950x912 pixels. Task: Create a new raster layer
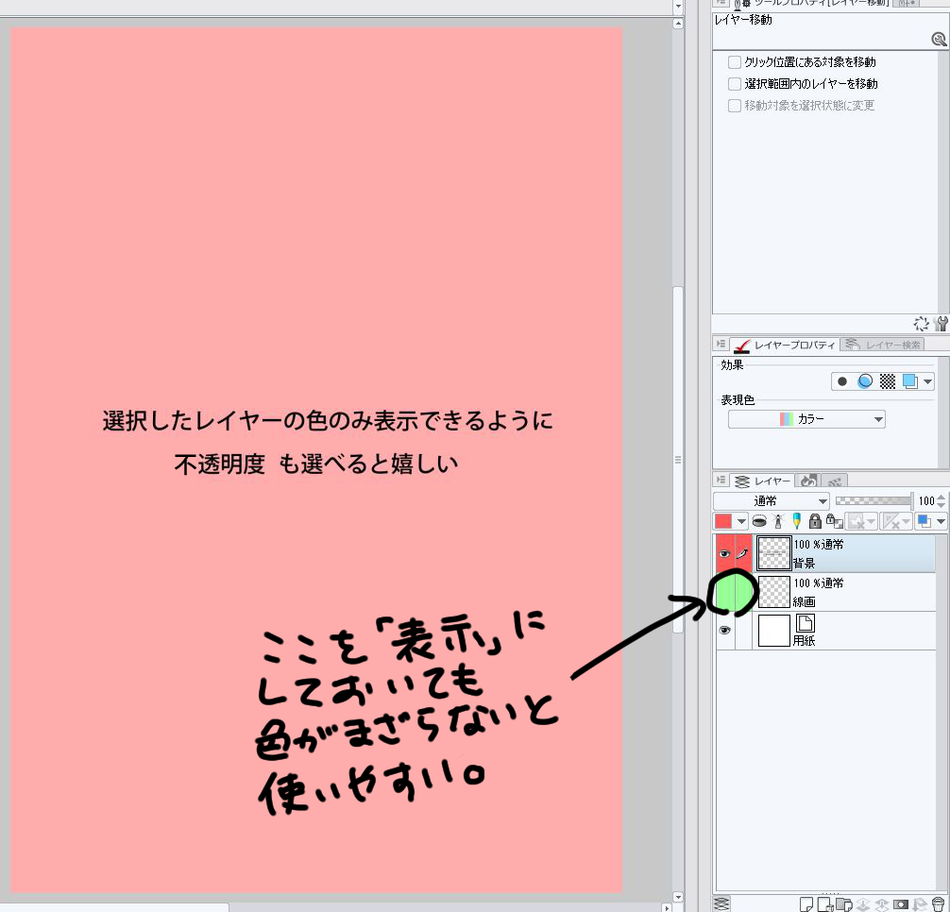[806, 904]
